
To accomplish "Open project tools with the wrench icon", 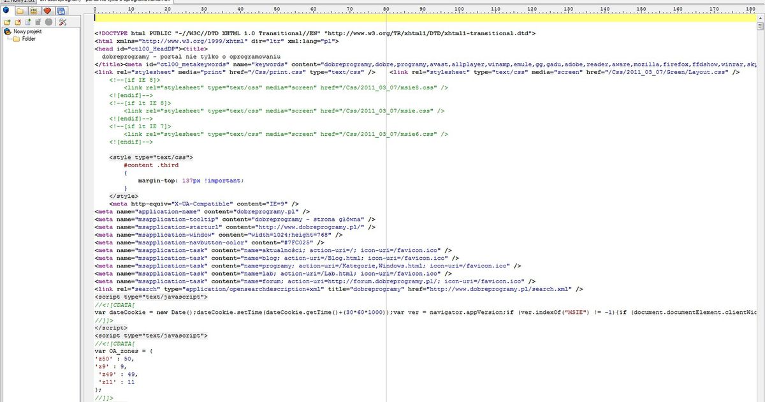I will click(x=62, y=21).
